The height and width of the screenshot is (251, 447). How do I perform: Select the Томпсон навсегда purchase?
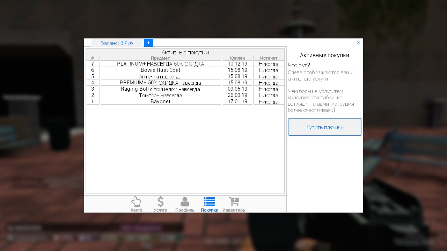pos(160,95)
